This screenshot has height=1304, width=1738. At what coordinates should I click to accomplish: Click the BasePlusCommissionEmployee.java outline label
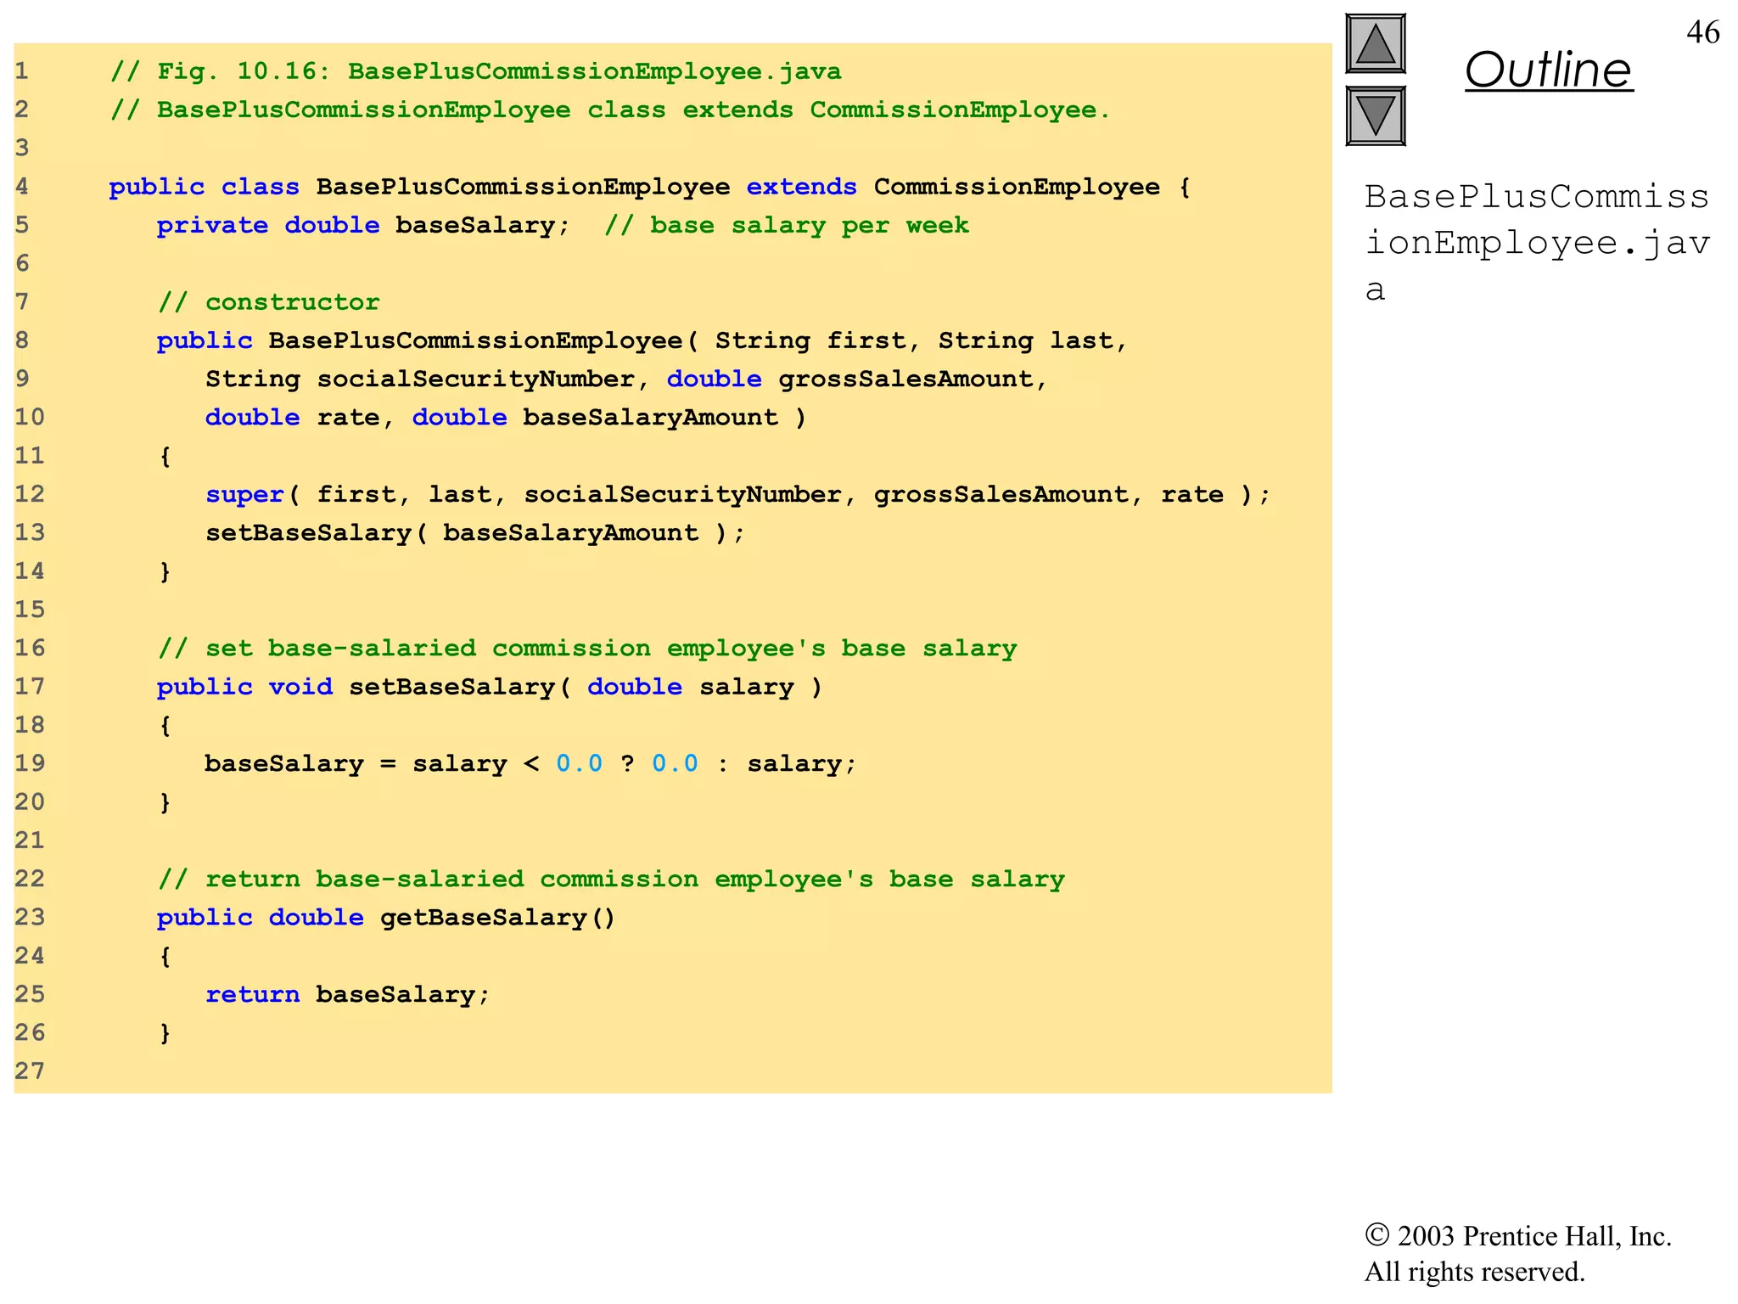[x=1537, y=243]
